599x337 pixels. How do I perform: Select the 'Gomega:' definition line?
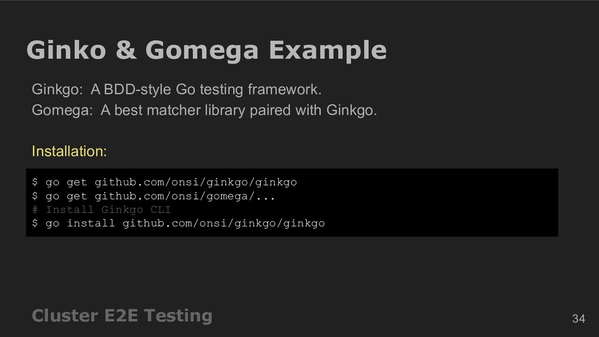pyautogui.click(x=204, y=111)
